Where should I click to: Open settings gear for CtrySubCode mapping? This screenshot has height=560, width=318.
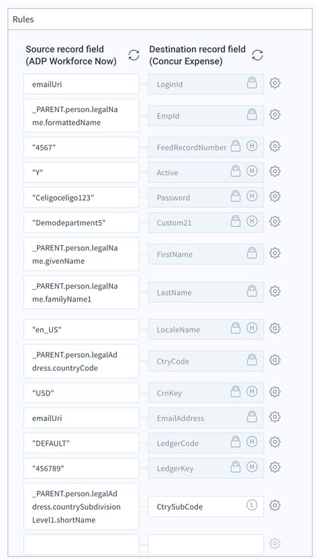click(274, 506)
